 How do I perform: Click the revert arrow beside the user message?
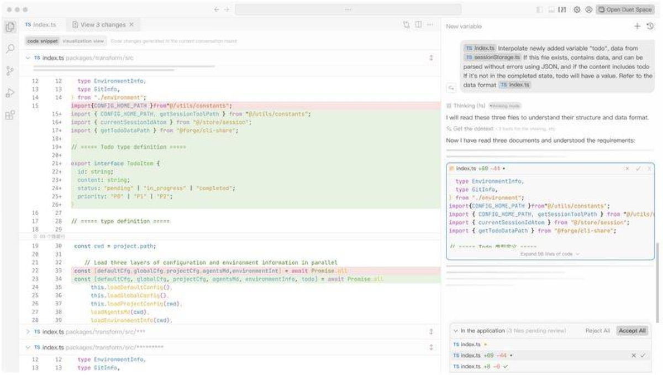coord(451,87)
